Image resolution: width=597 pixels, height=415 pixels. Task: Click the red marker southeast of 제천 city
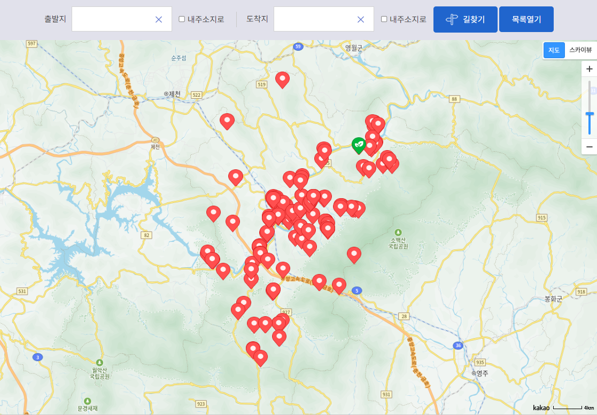(227, 121)
